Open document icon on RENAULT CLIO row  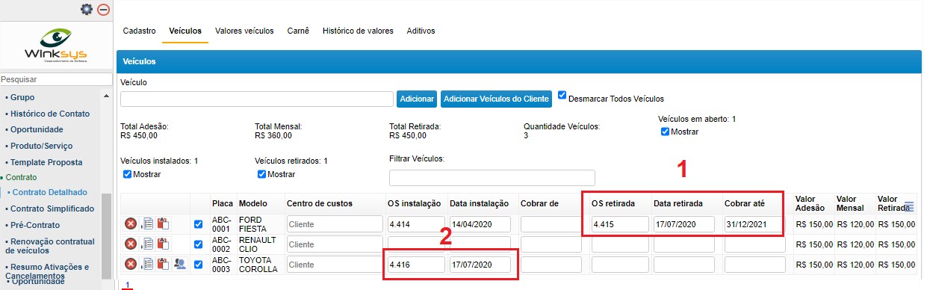(148, 244)
